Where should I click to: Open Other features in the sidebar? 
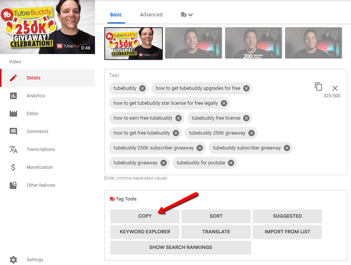pos(41,185)
